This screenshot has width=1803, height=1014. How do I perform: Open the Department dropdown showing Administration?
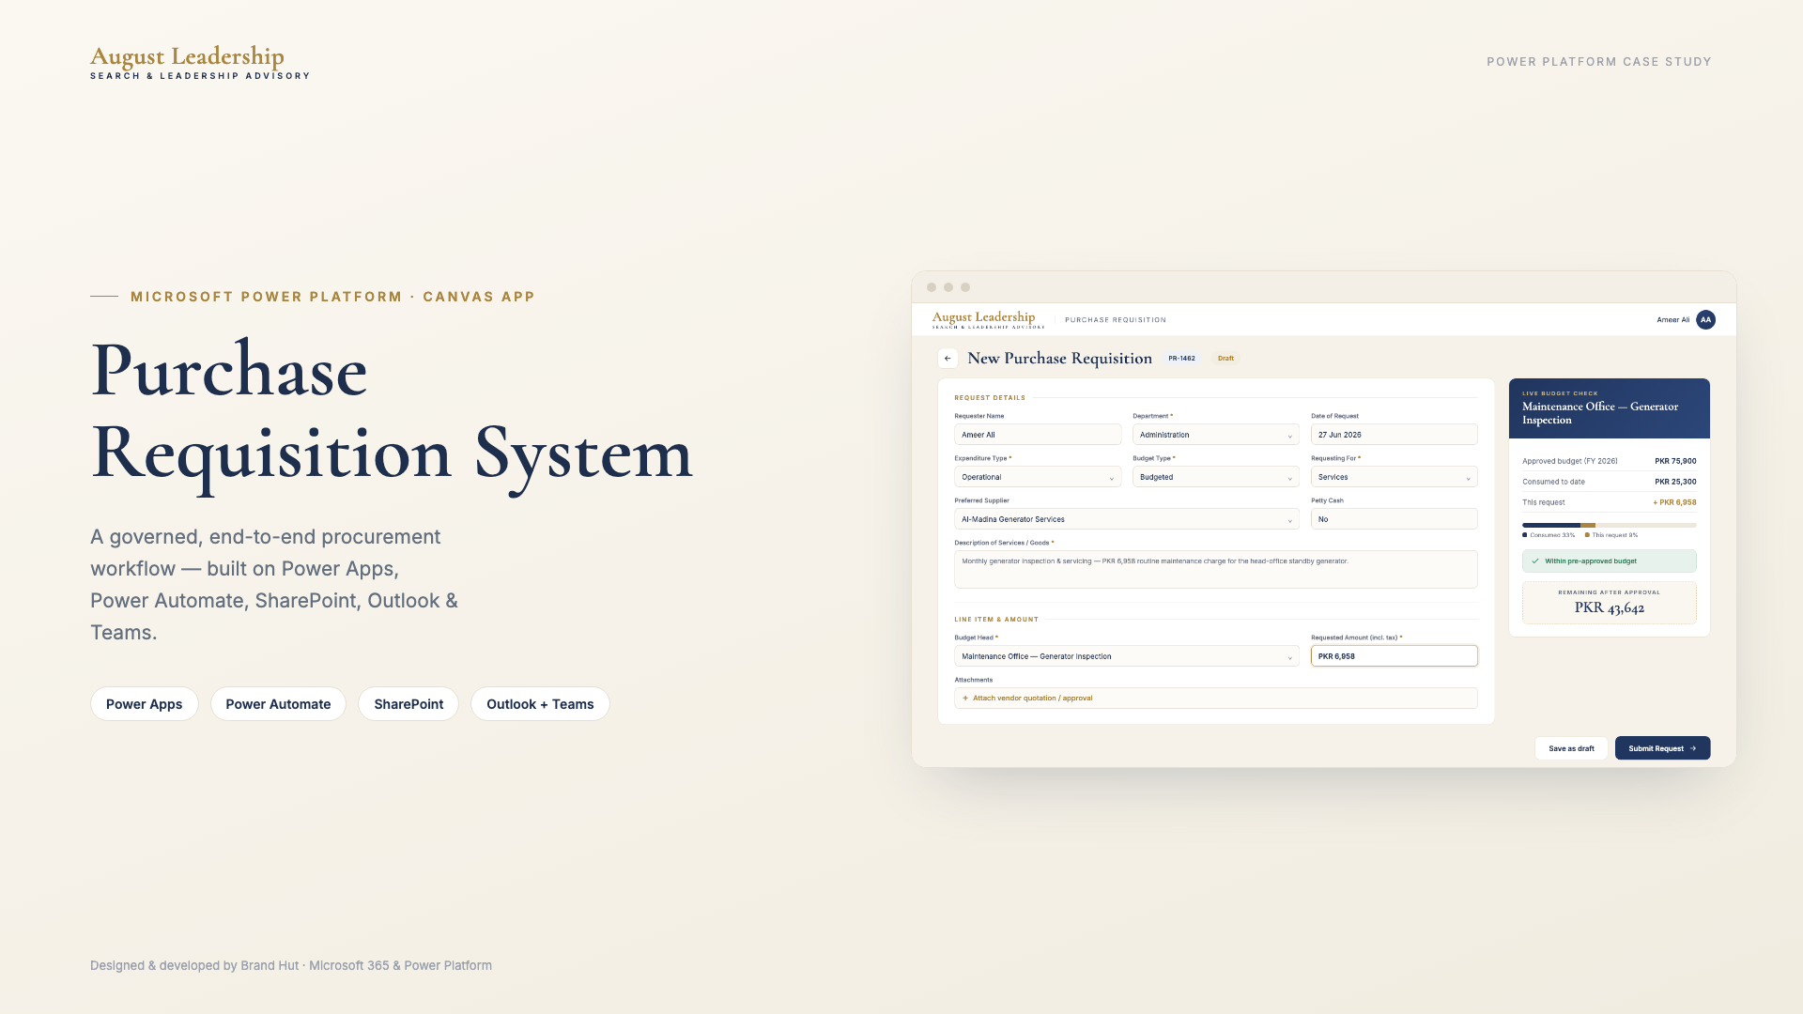click(x=1215, y=435)
